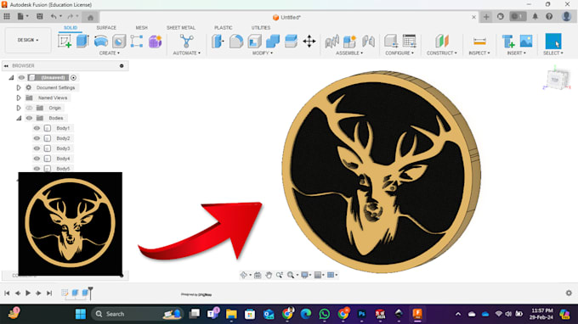Jump to the timeline beginning
The image size is (578, 324).
(x=7, y=293)
